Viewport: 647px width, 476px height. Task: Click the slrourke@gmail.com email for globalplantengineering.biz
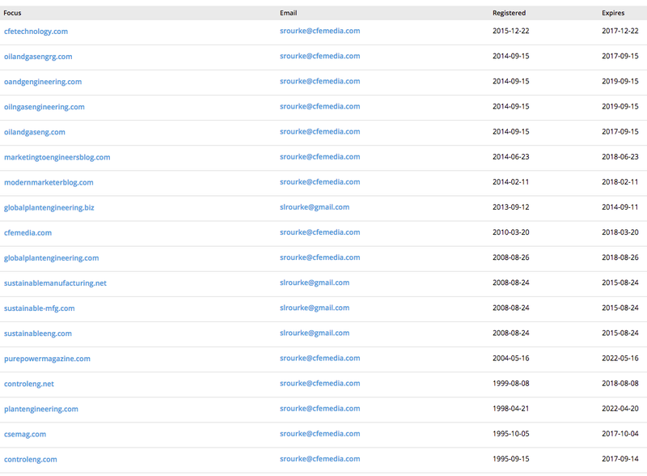click(315, 207)
